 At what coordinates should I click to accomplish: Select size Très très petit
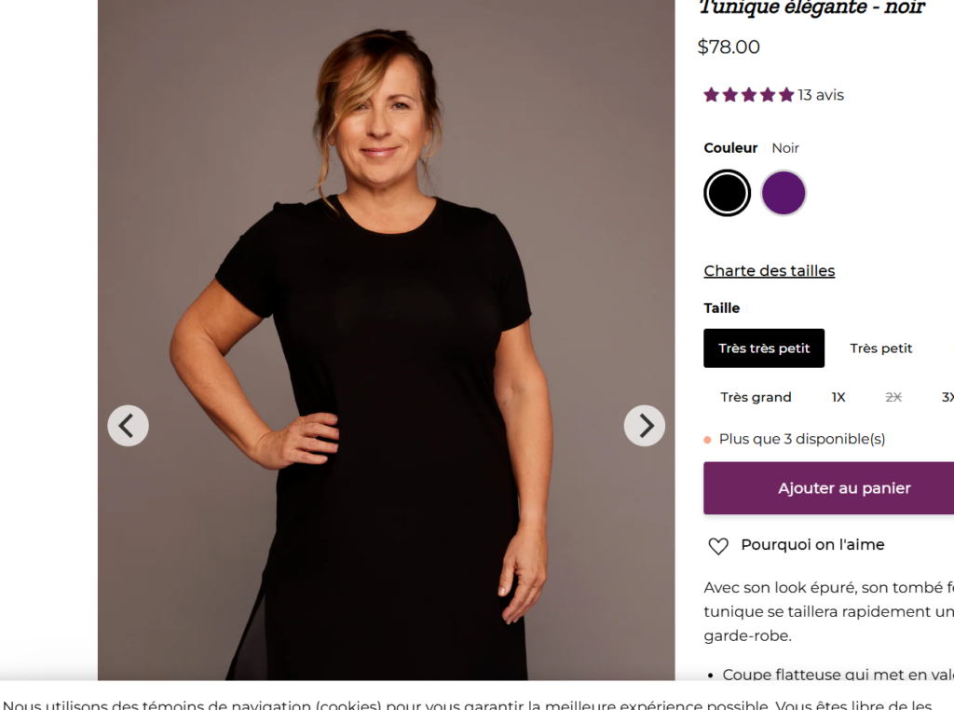point(764,348)
